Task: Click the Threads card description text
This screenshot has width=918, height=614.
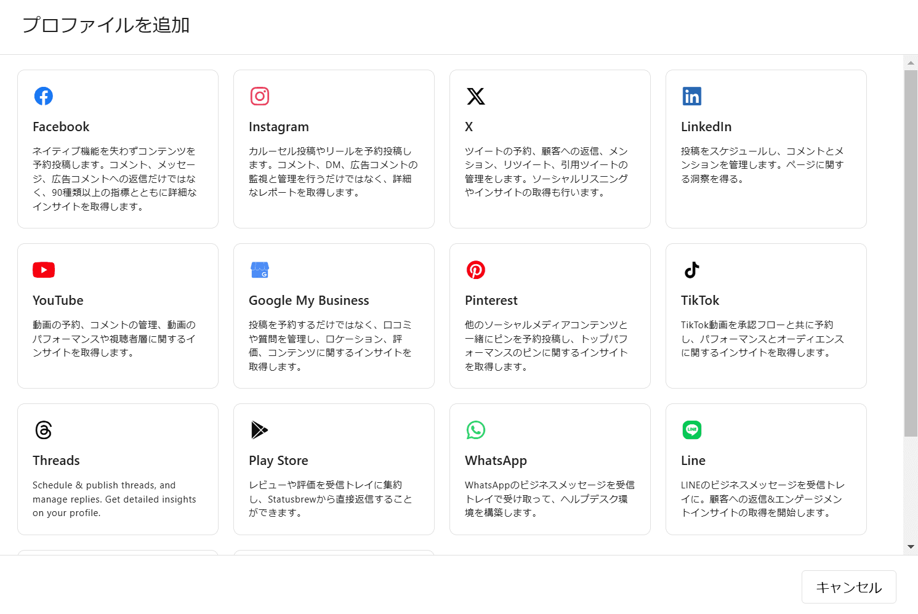Action: pyautogui.click(x=115, y=499)
